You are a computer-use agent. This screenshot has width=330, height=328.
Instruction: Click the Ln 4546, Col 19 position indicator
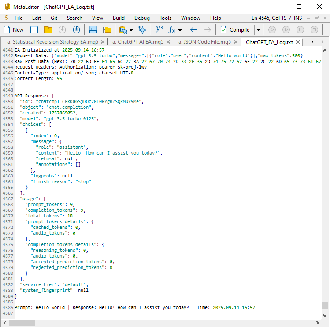[269, 18]
